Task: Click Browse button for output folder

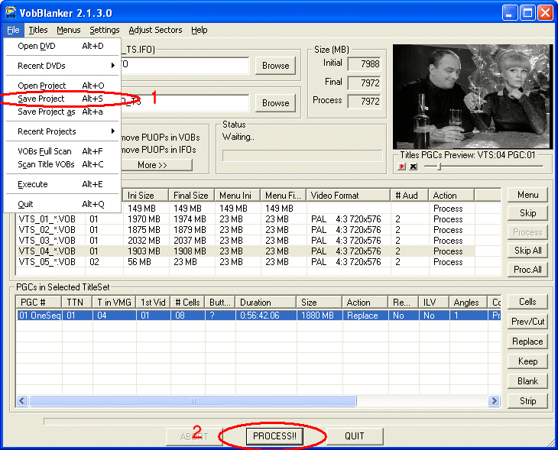Action: (x=275, y=103)
